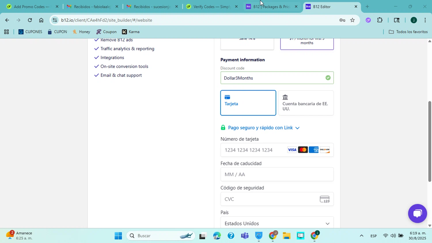This screenshot has height=243, width=432.
Task: Click scrollbar down arrow
Action: tap(430, 226)
